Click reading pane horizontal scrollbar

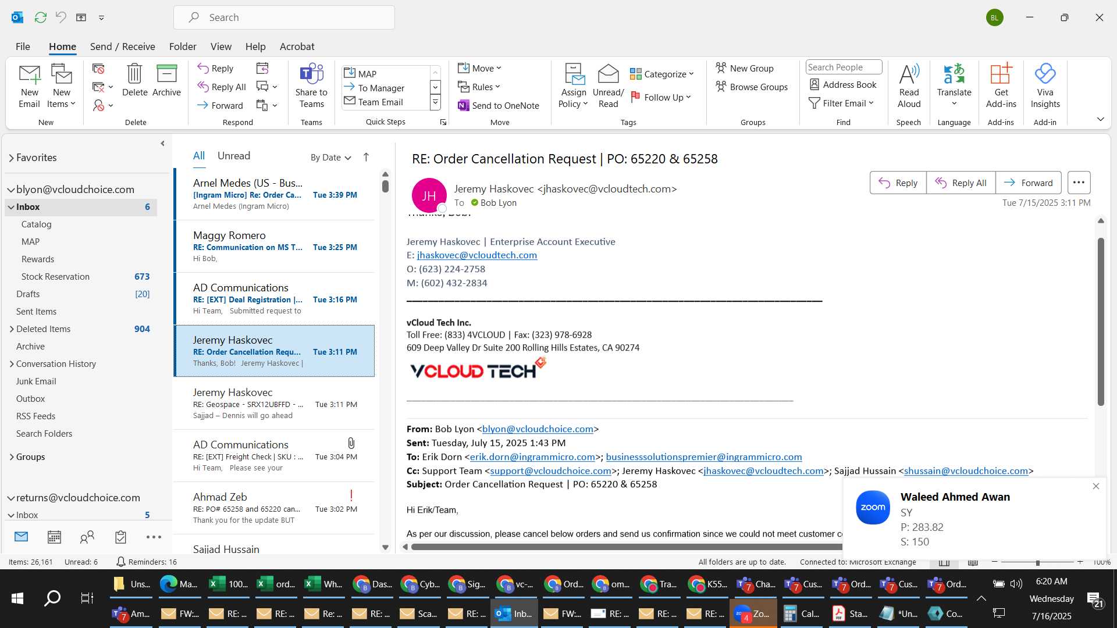[x=625, y=547]
